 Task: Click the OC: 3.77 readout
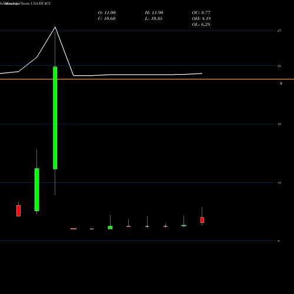pyautogui.click(x=201, y=13)
